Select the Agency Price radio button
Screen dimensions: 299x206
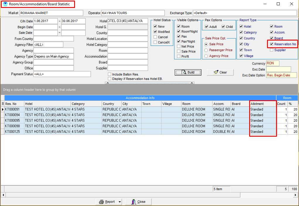click(x=206, y=56)
